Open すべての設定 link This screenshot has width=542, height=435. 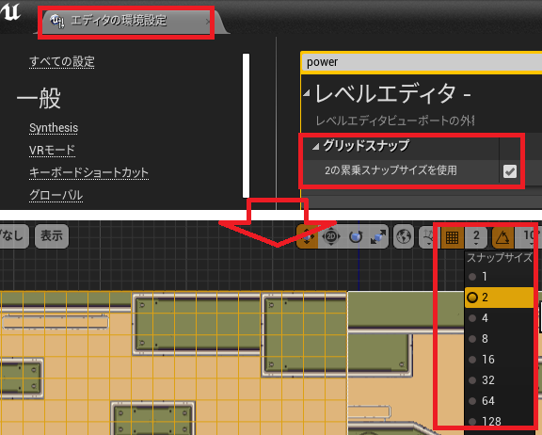click(x=61, y=61)
